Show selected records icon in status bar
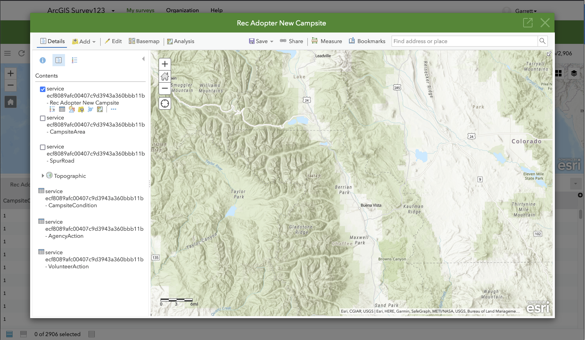 [23, 334]
